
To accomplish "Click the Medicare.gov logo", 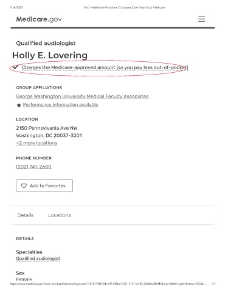I will (39, 19).
